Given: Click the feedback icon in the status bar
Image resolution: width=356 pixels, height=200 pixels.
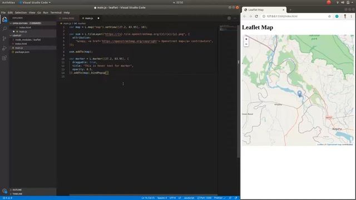Looking at the screenshot, I should click(230, 198).
